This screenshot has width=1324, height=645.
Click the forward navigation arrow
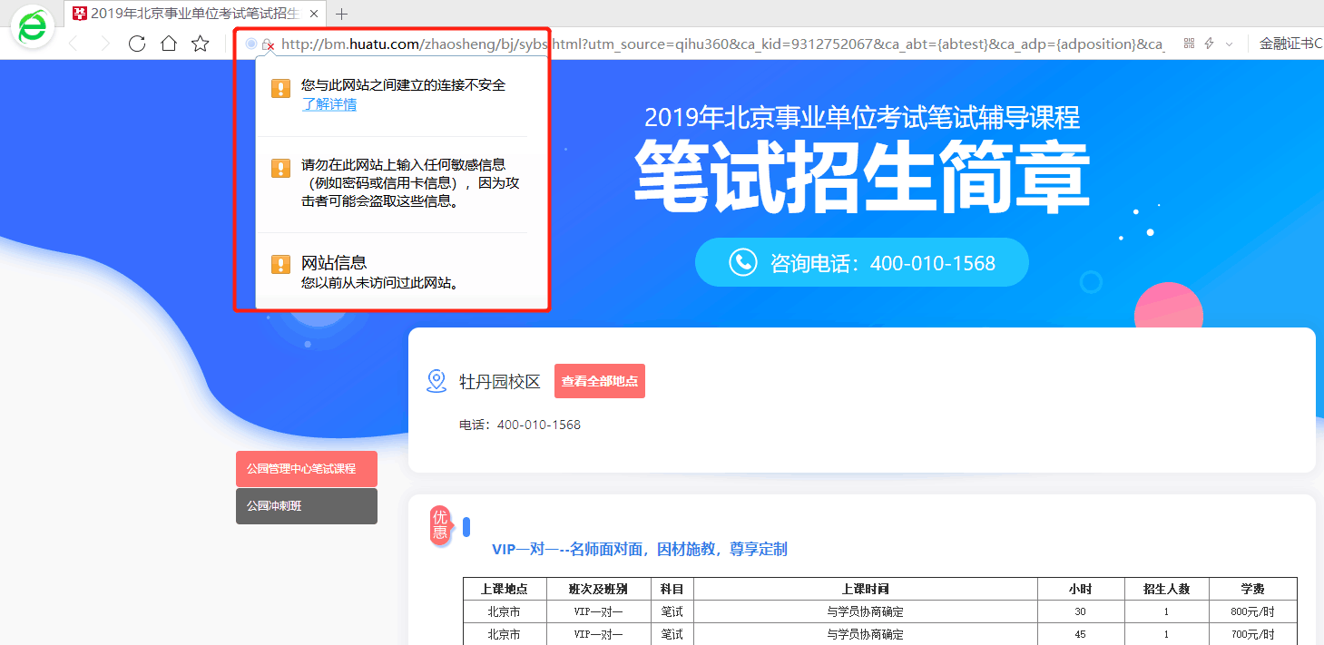coord(104,44)
